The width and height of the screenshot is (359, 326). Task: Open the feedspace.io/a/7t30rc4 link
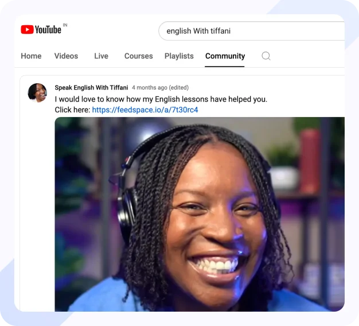pyautogui.click(x=145, y=110)
